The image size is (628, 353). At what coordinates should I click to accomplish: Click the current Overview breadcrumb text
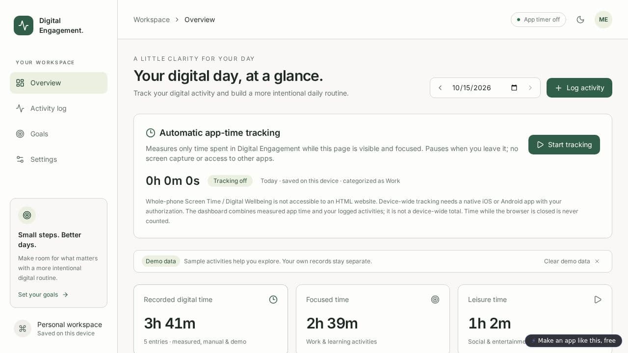click(200, 20)
